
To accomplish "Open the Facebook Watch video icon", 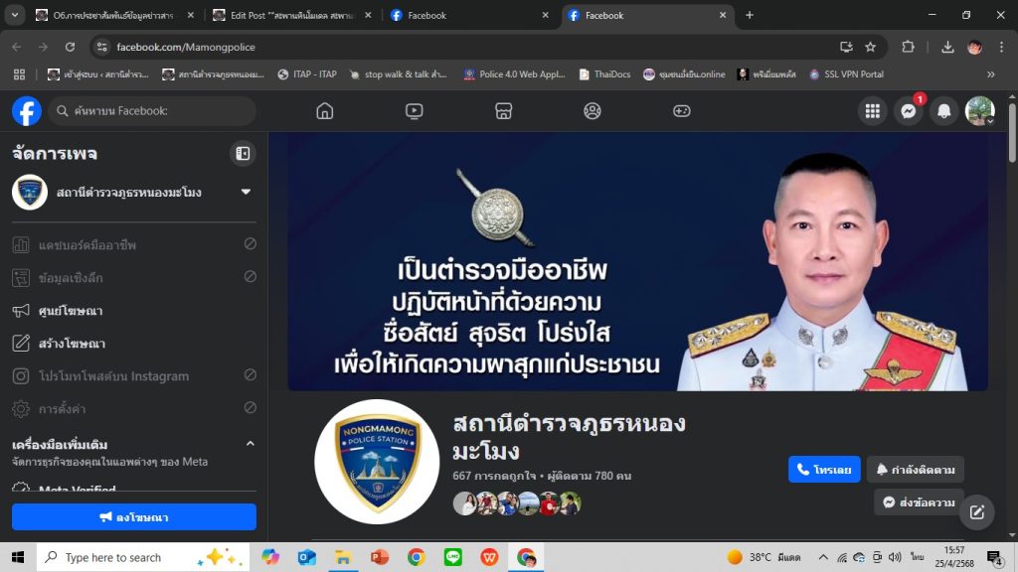I will coord(415,111).
